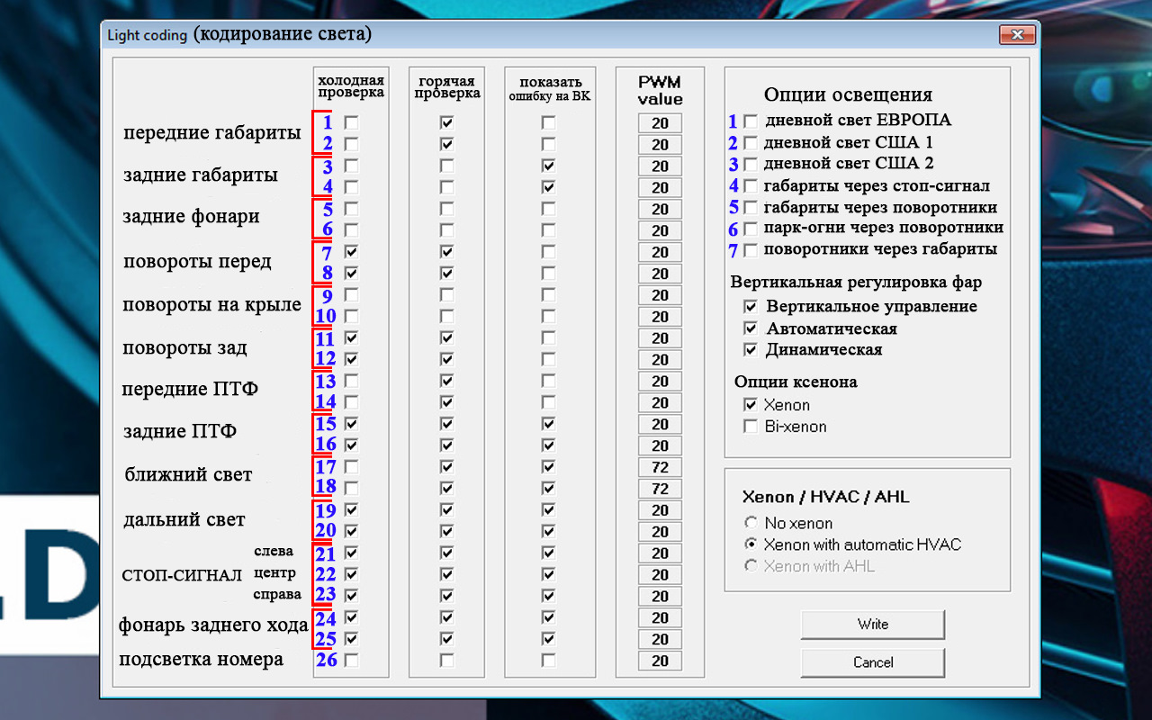
Task: Enable cold check for row 9
Action: tap(351, 295)
